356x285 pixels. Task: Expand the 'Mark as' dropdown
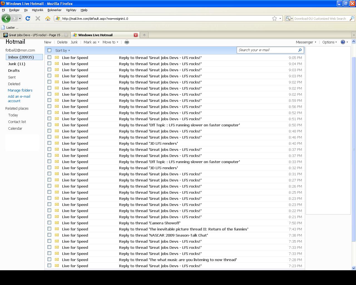[x=92, y=42]
